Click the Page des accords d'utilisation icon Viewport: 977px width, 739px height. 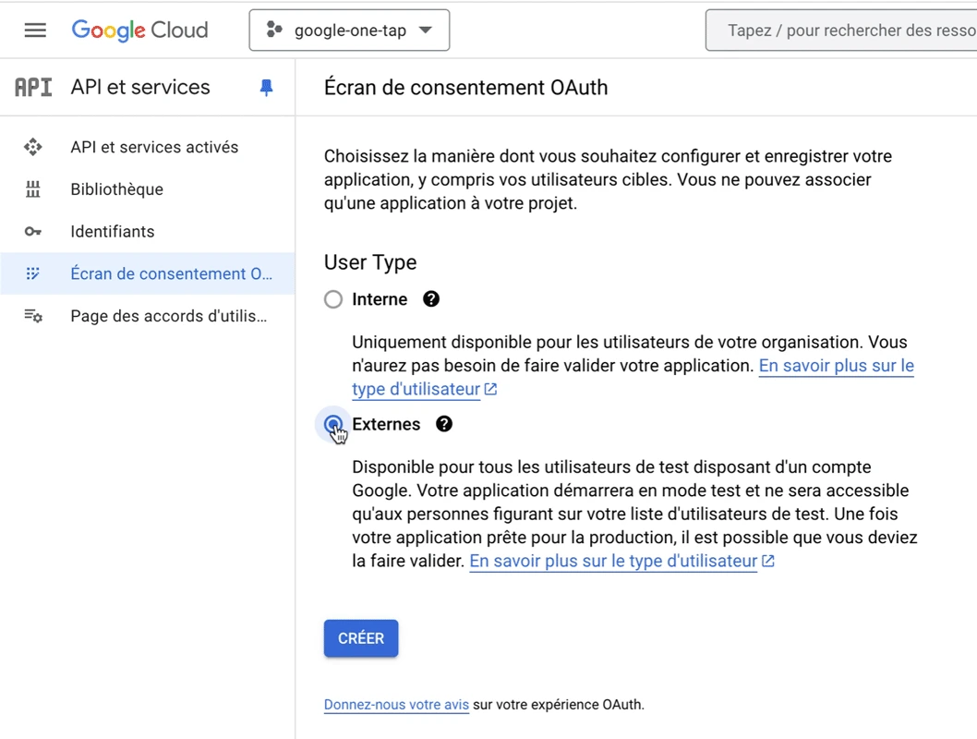pos(32,316)
